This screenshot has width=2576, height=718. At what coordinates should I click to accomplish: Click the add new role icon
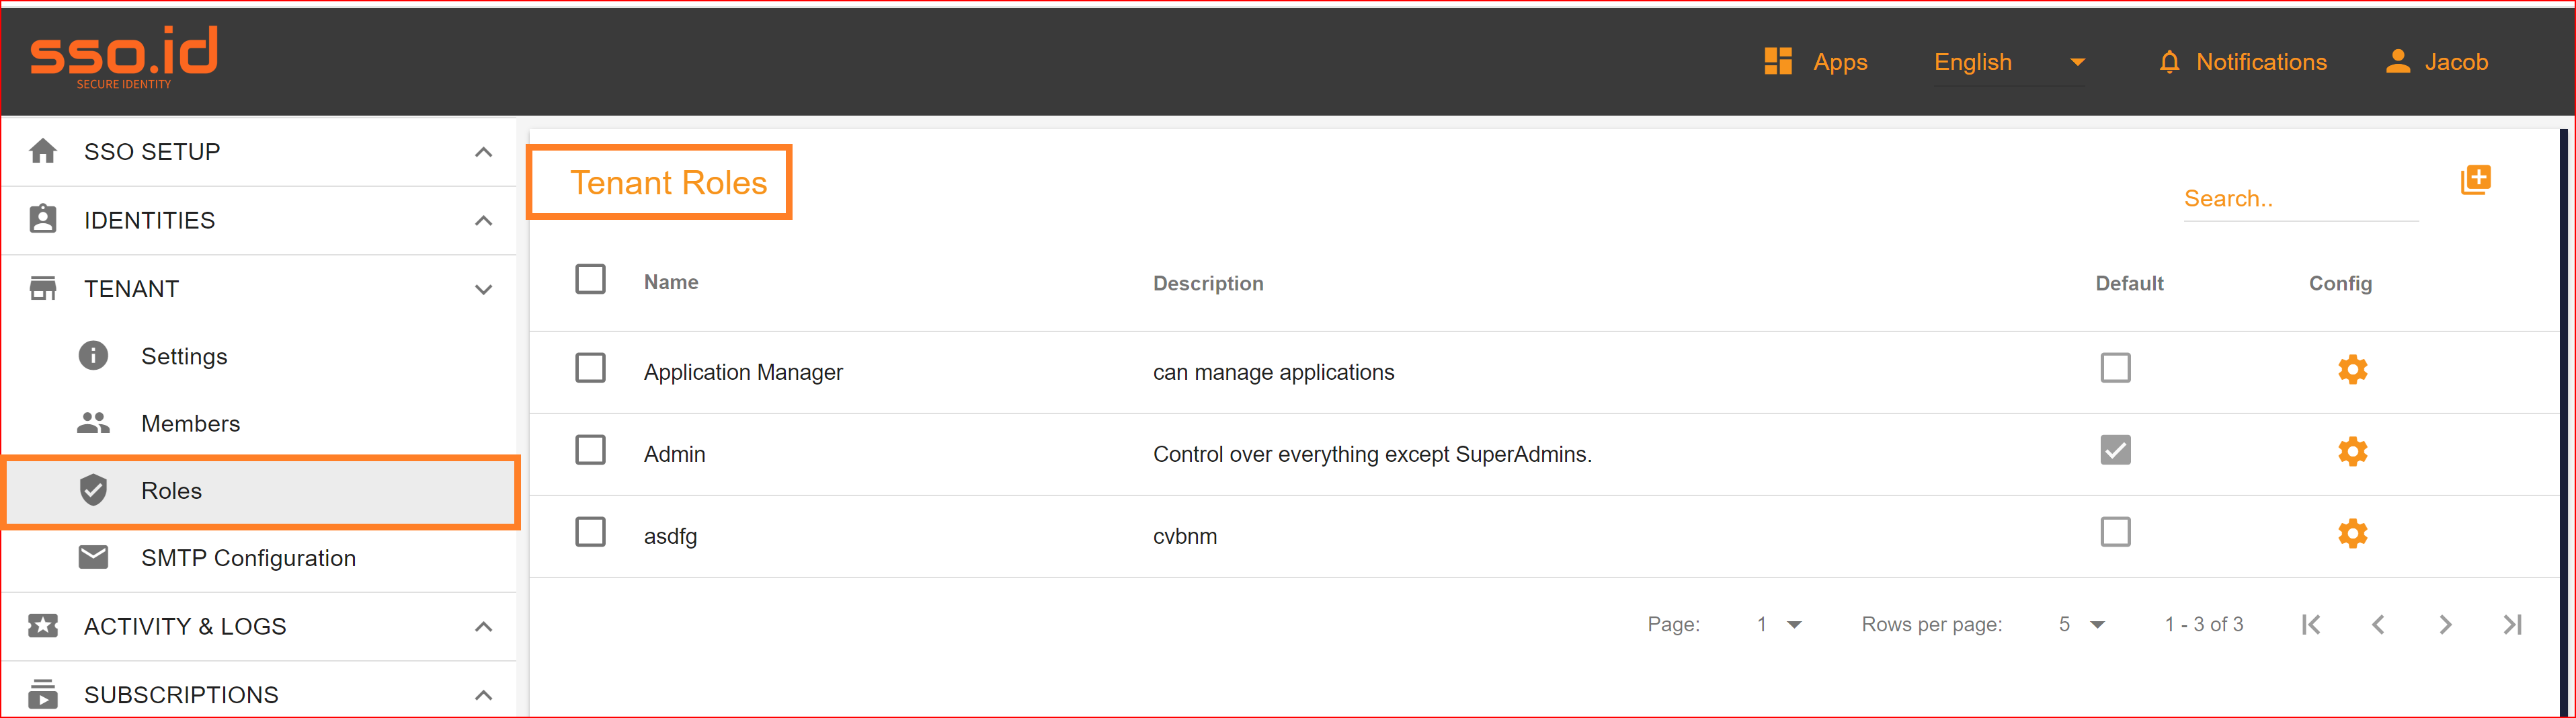(x=2475, y=180)
